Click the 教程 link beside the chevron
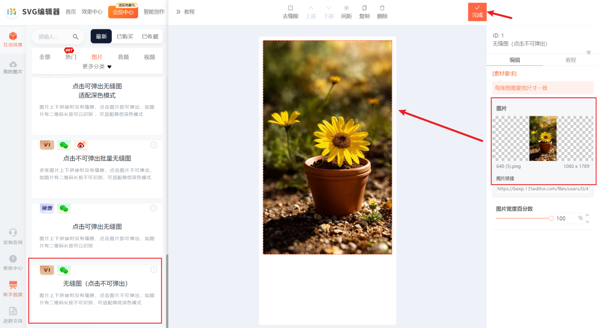 189,12
